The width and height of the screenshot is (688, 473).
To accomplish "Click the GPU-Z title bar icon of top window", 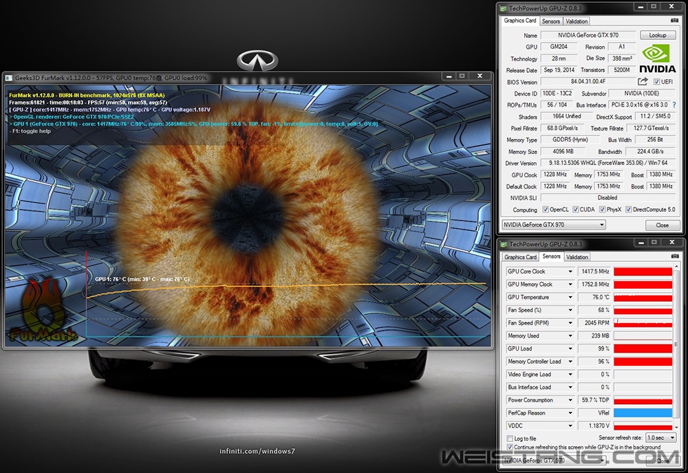I will tap(503, 8).
